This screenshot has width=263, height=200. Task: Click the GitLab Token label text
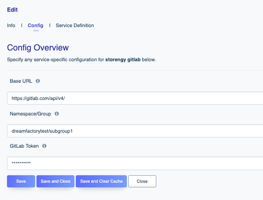click(x=24, y=146)
